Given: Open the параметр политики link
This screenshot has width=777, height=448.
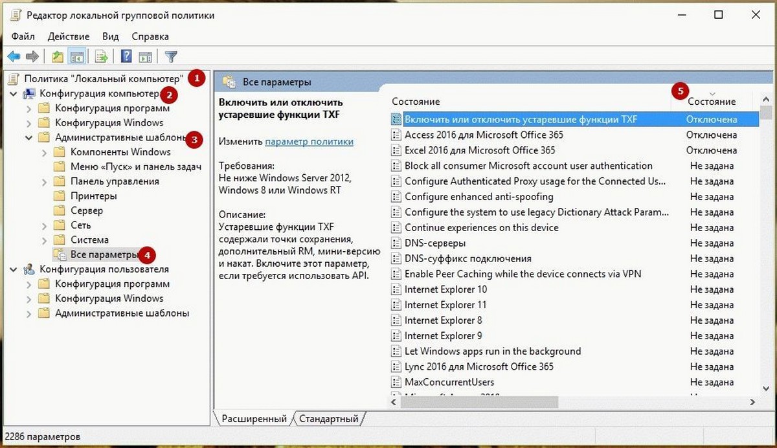Looking at the screenshot, I should (x=310, y=141).
